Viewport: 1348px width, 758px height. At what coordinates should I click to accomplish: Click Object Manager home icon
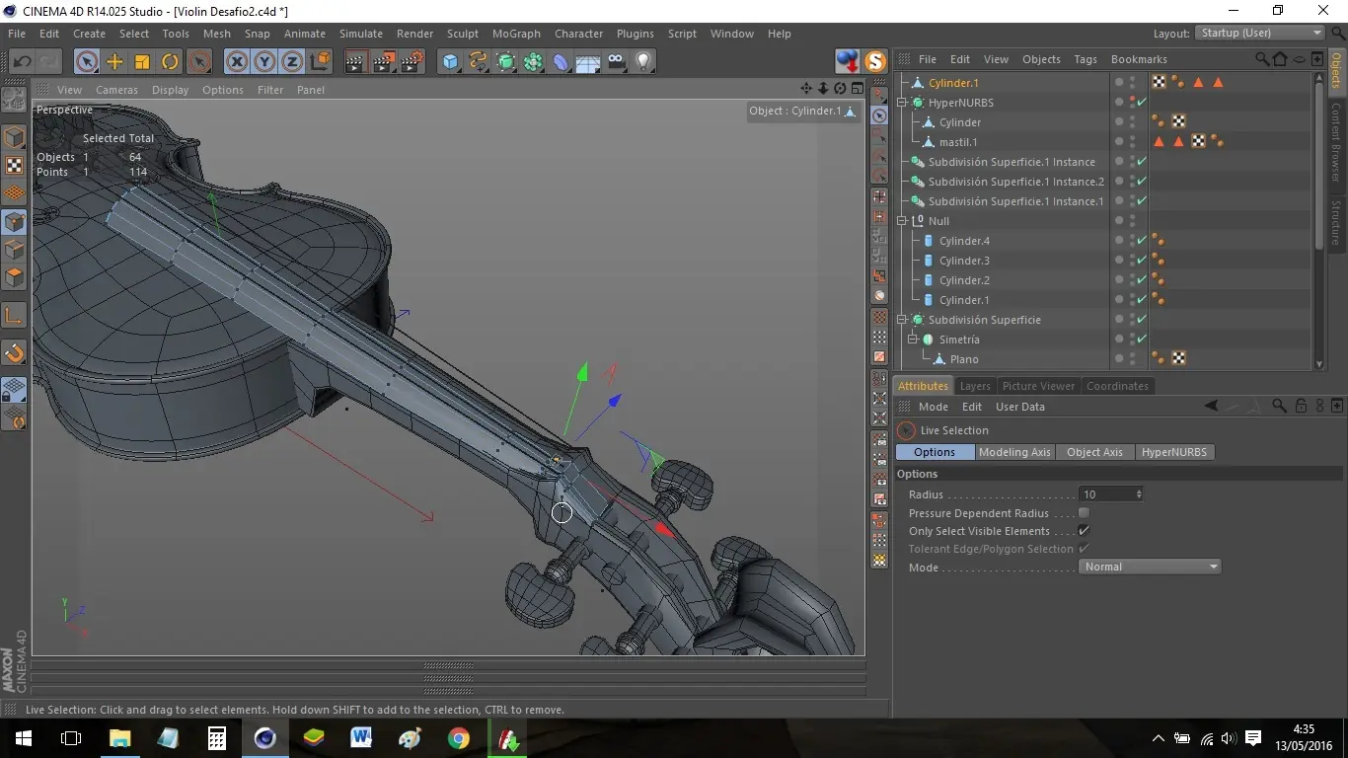pos(1280,59)
